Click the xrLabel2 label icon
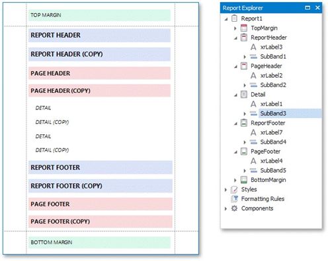This screenshot has height=261, width=328. pyautogui.click(x=253, y=75)
